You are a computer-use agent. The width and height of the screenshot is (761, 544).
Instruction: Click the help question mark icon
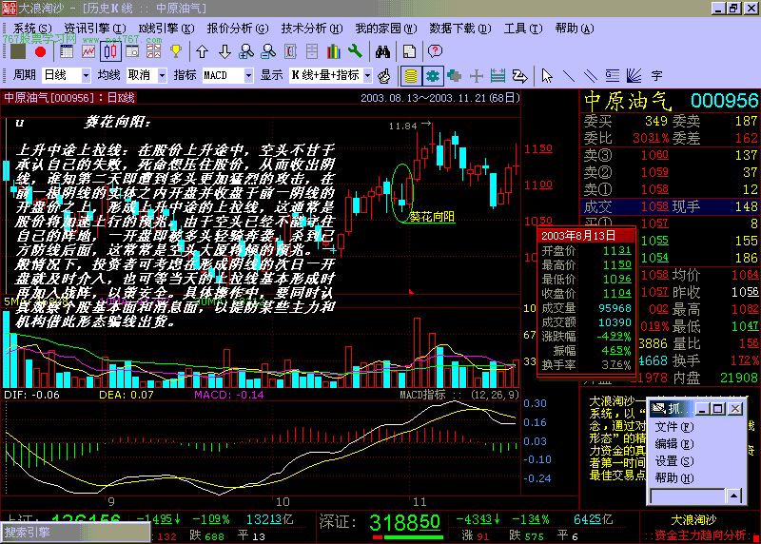436,51
